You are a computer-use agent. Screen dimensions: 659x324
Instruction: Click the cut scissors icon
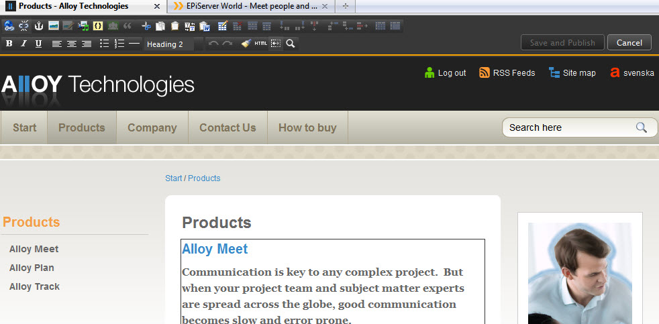pyautogui.click(x=146, y=26)
